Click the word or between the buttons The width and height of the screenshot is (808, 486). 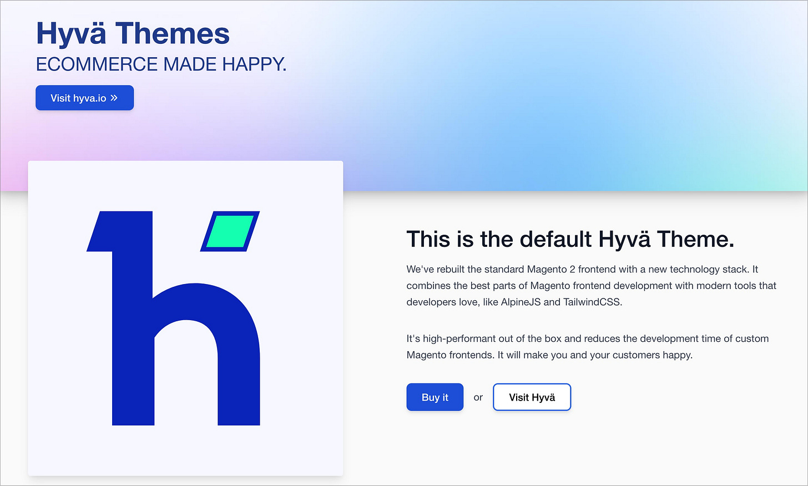coord(478,397)
